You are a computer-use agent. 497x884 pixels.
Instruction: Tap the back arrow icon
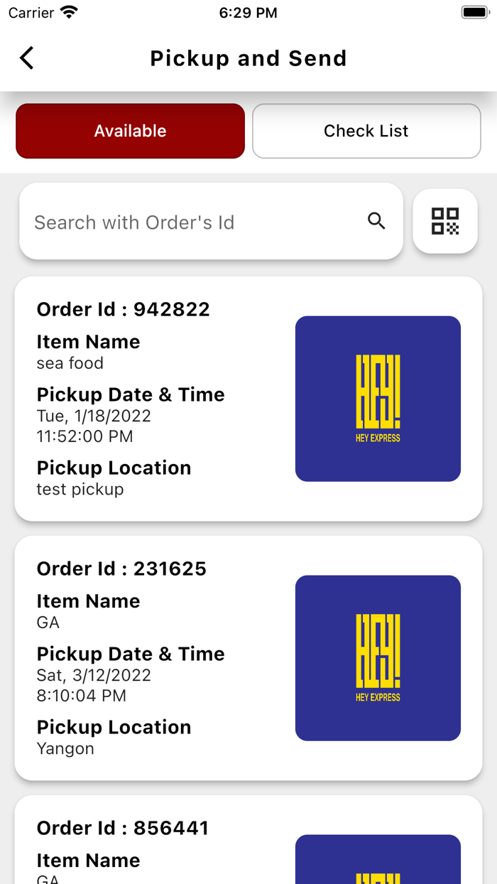point(27,58)
